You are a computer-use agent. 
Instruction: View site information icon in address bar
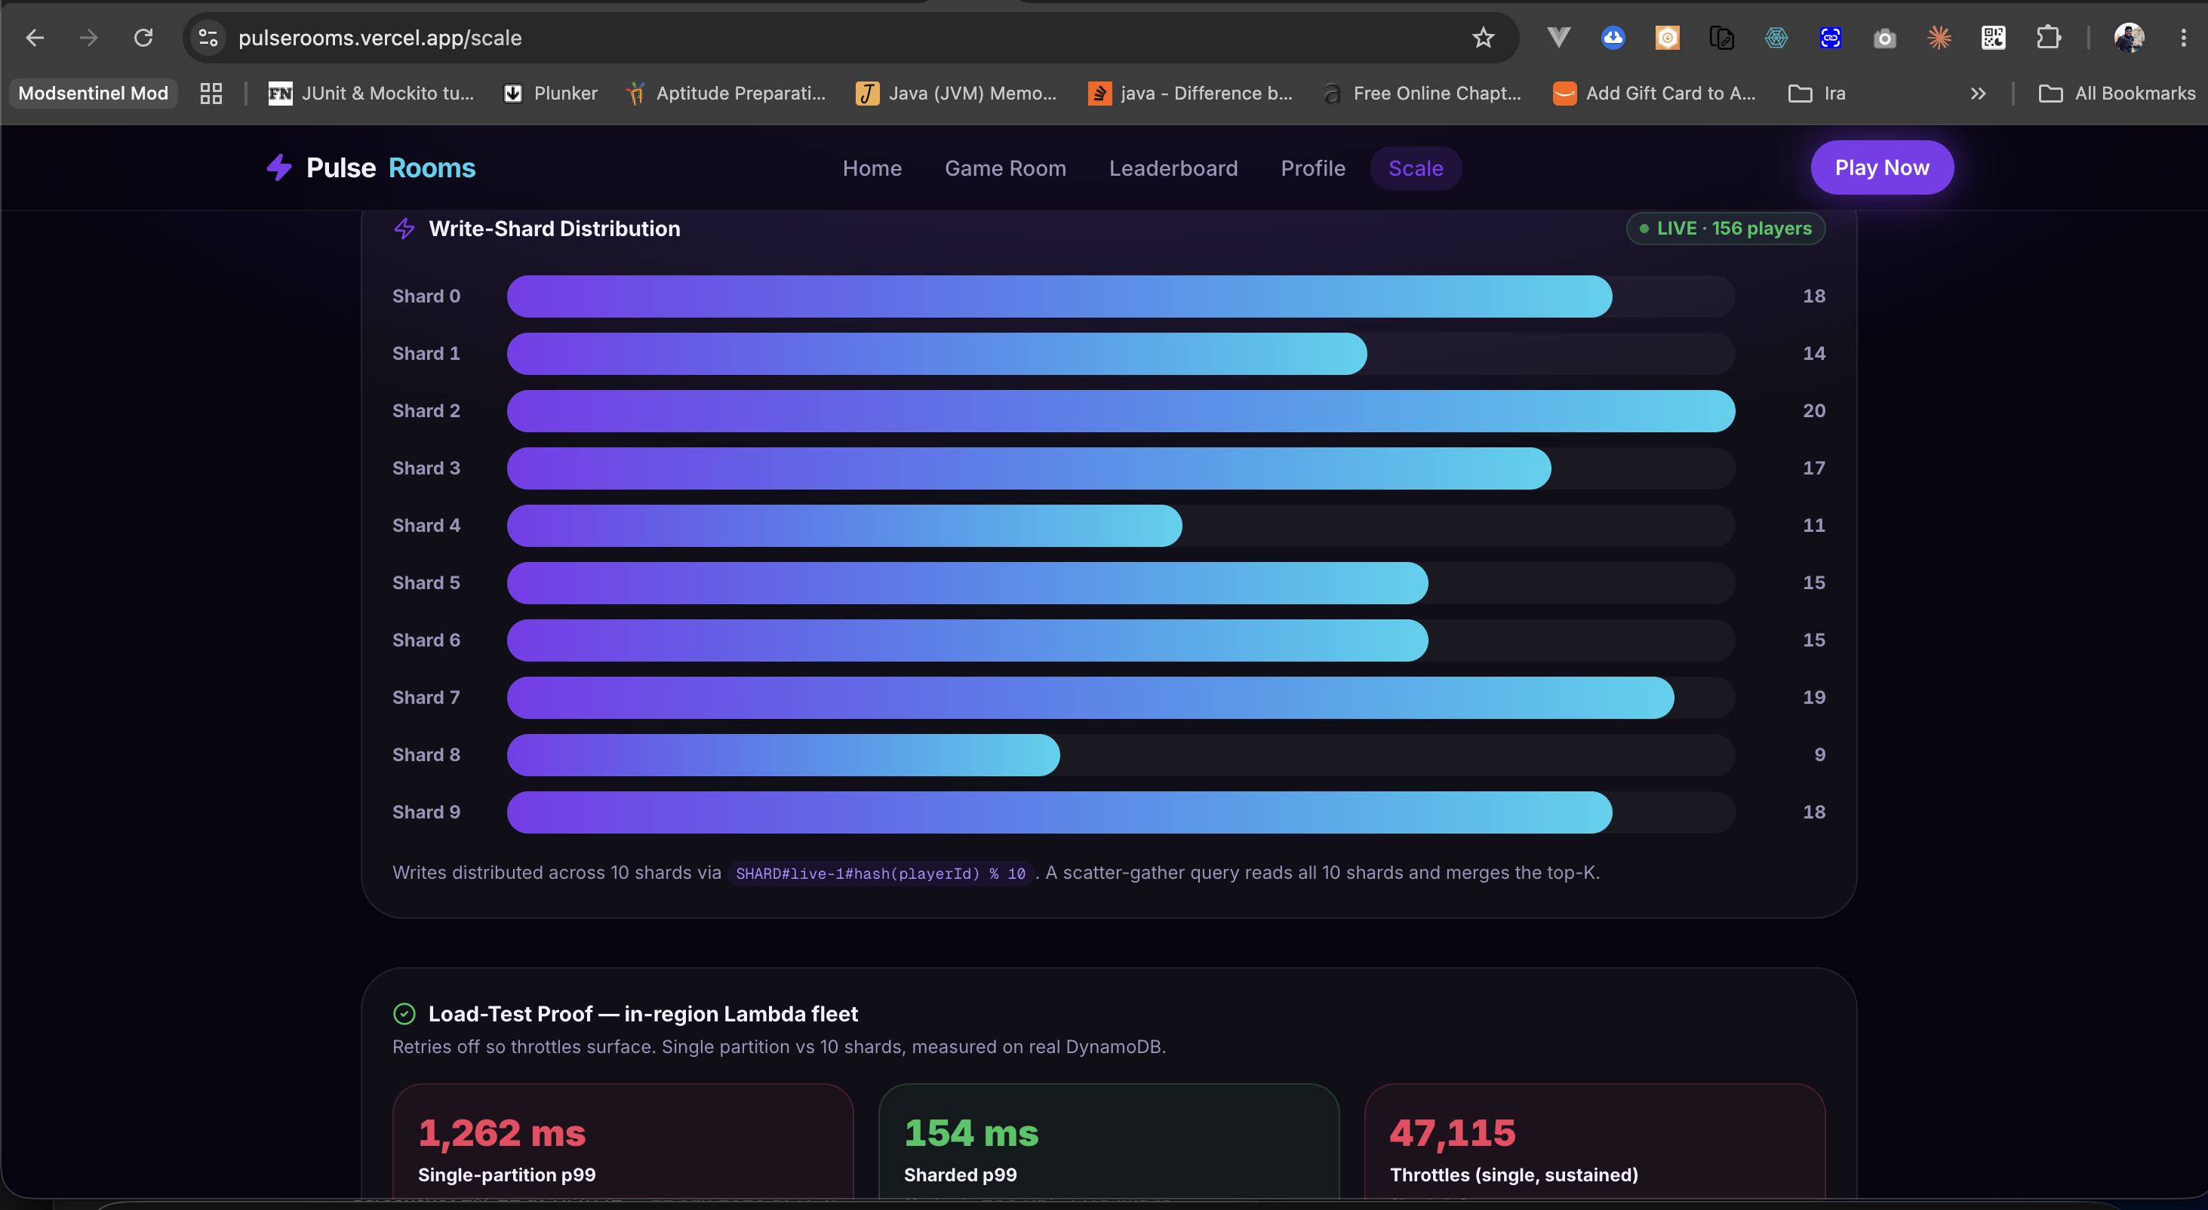208,38
